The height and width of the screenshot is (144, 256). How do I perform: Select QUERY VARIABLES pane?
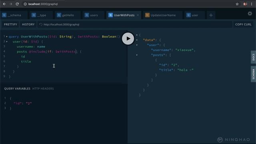(17, 88)
